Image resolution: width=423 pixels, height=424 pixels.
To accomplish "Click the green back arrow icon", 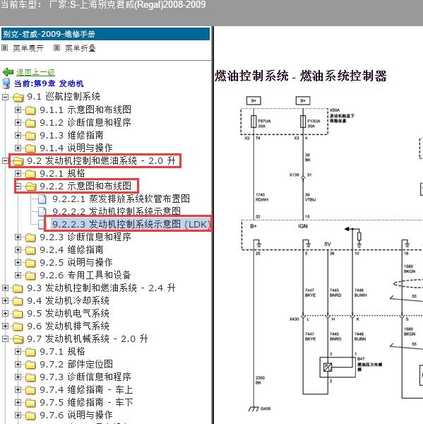I will pyautogui.click(x=8, y=72).
